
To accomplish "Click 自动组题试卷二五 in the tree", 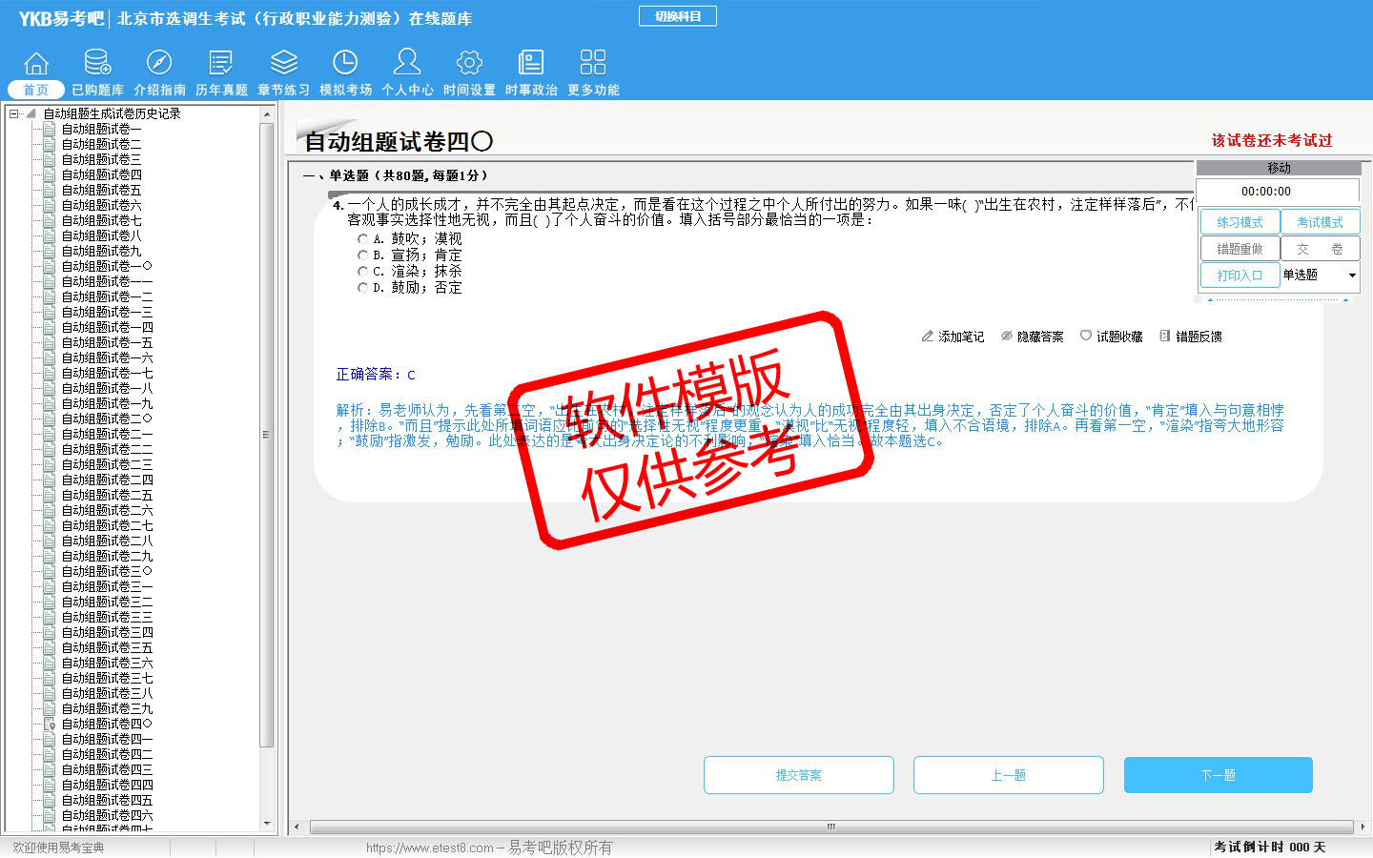I will [107, 495].
